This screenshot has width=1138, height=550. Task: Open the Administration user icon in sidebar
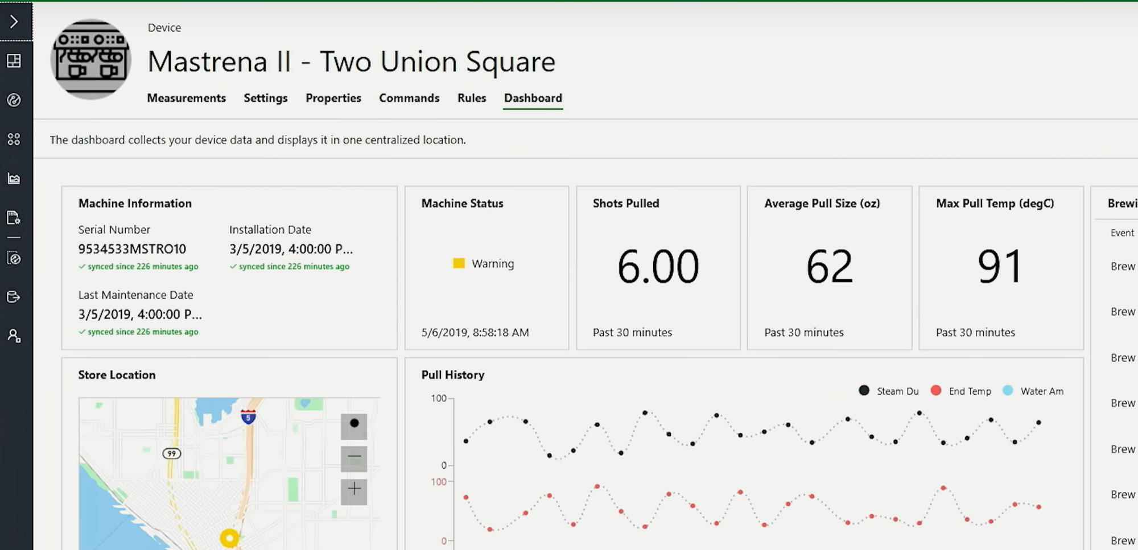click(x=14, y=336)
